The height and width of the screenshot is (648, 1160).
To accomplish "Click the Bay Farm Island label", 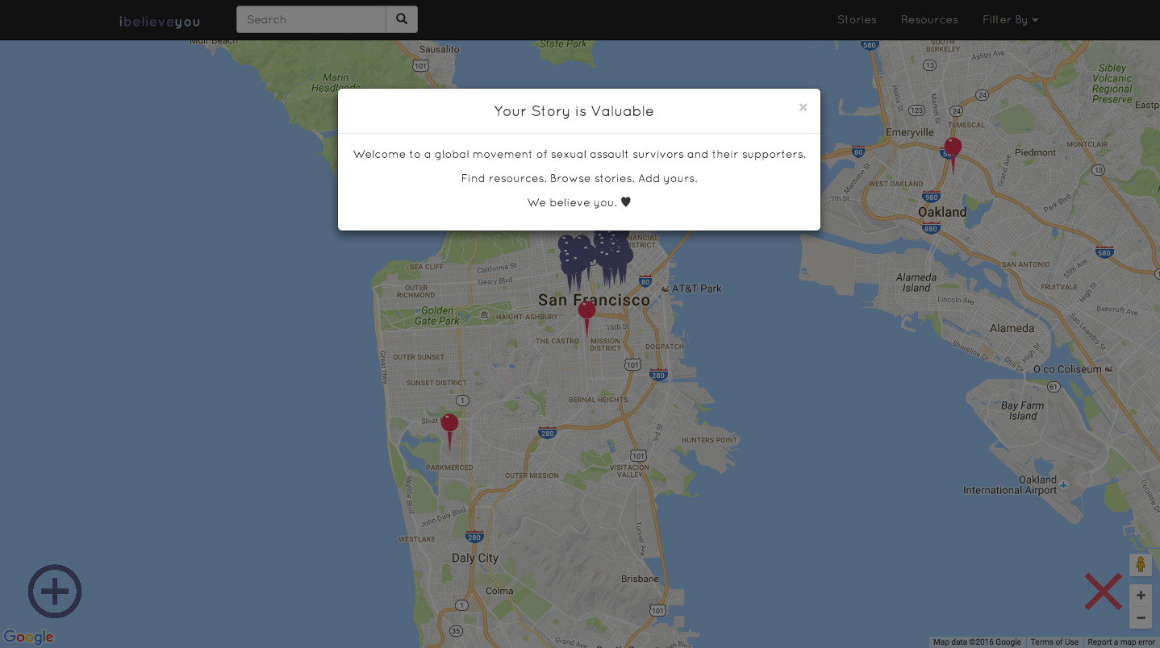I will click(1022, 411).
